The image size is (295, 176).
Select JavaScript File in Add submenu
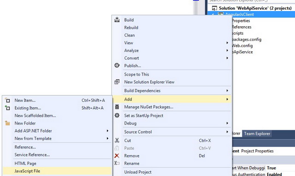[57, 171]
